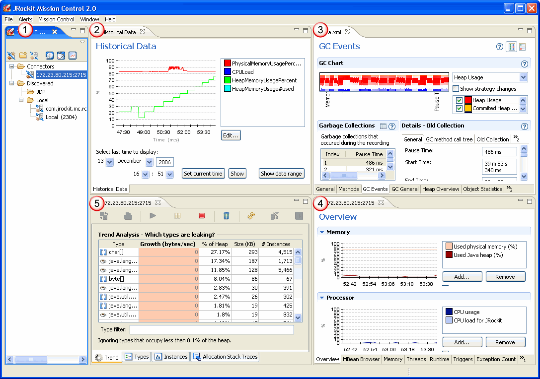Viewport: 540px width, 379px height.
Task: Click the Edit... button under chart legend
Action: click(x=231, y=135)
